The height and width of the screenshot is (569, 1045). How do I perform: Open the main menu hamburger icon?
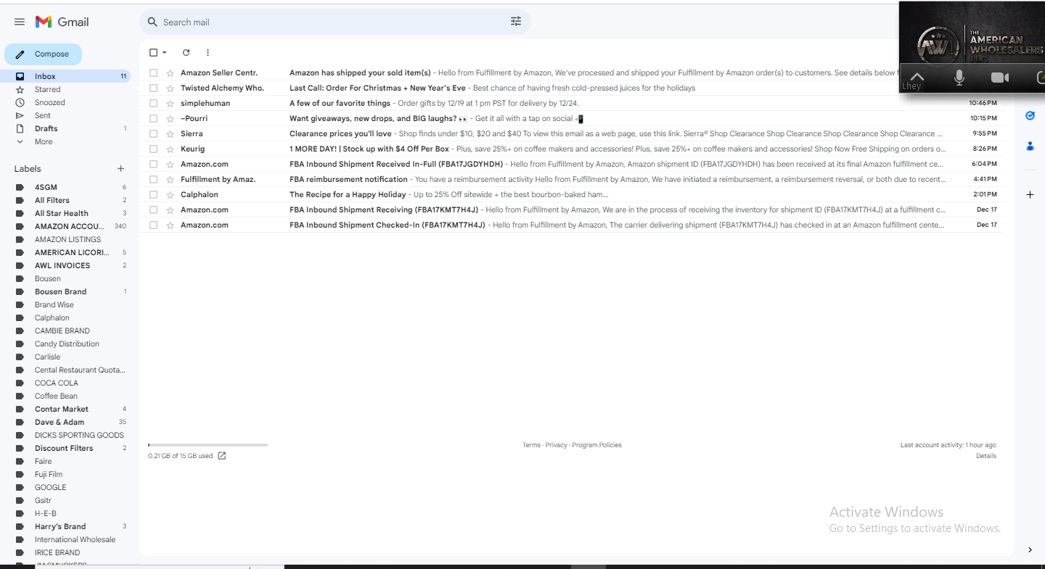tap(20, 22)
